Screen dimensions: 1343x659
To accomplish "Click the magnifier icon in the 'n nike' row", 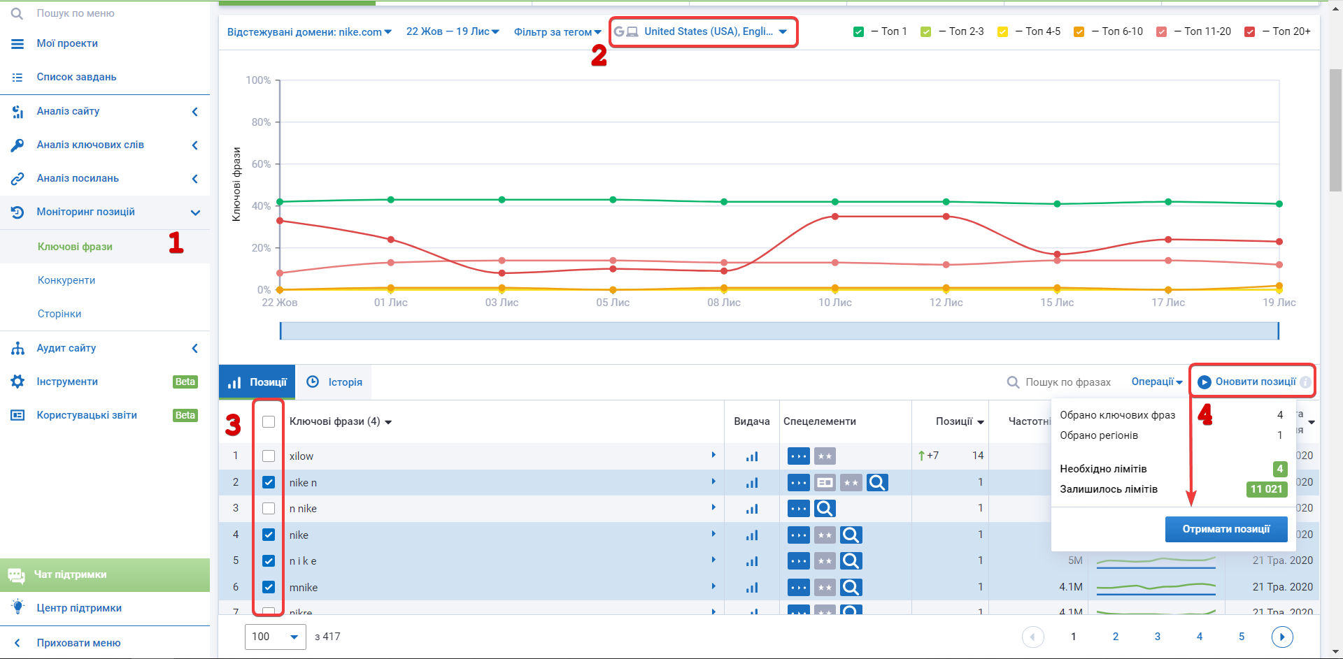I will 825,509.
